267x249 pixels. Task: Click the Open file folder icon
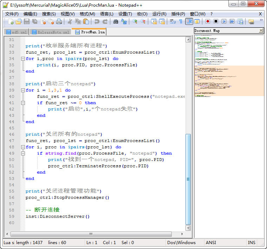(18, 22)
